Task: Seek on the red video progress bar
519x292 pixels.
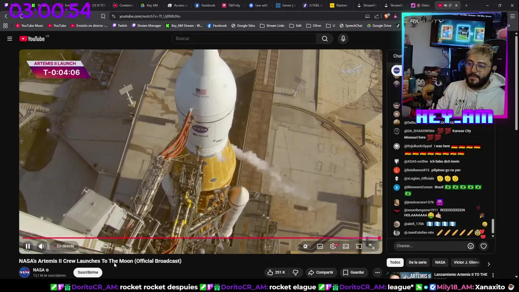Action: pyautogui.click(x=200, y=238)
